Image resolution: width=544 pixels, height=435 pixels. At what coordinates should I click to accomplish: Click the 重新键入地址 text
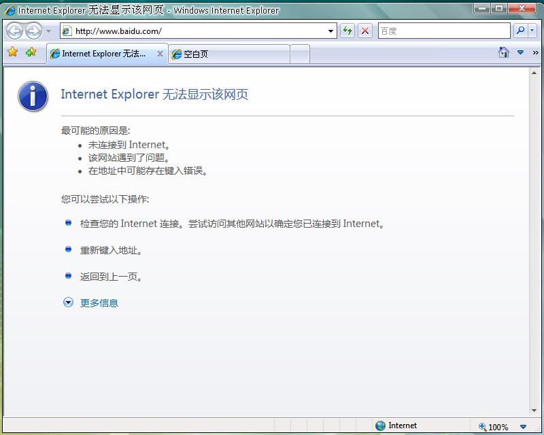pyautogui.click(x=111, y=250)
